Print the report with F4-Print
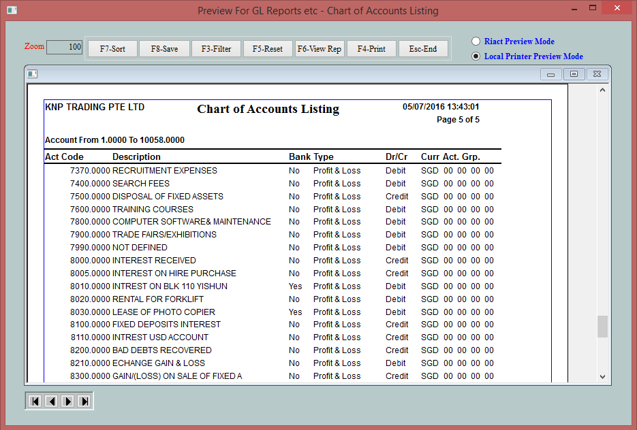Screen dimensions: 637x430 [x=371, y=49]
